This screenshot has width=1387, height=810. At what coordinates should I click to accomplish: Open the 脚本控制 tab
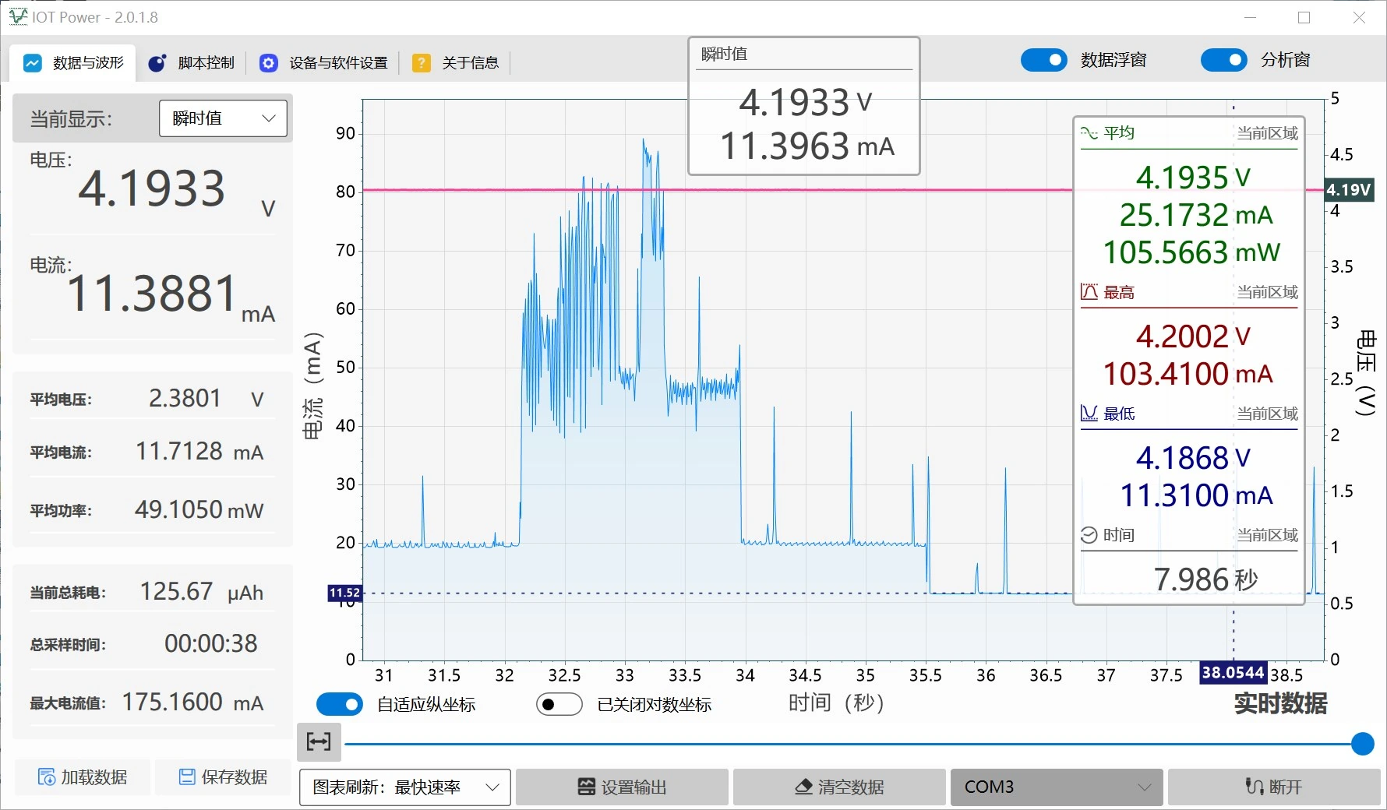coord(191,63)
